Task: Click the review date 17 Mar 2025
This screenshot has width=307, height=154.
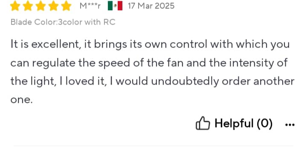Action: (x=151, y=6)
